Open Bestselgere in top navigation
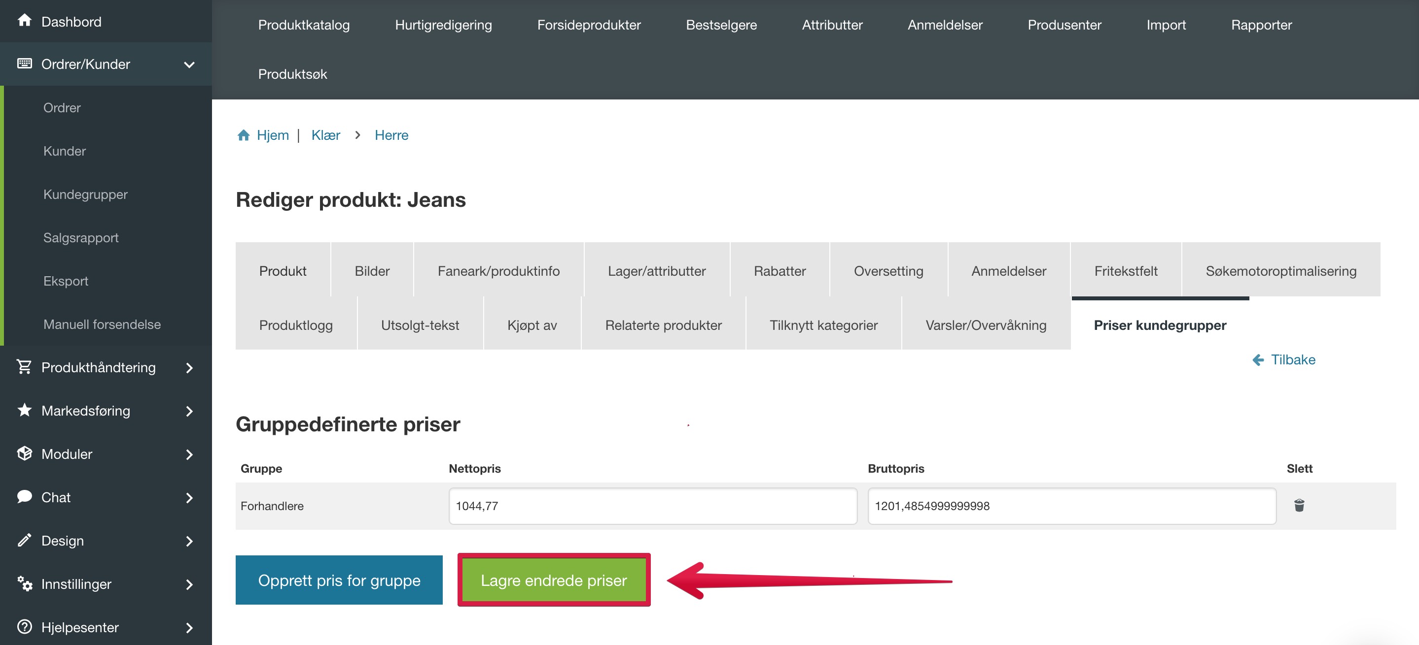1419x645 pixels. point(721,25)
